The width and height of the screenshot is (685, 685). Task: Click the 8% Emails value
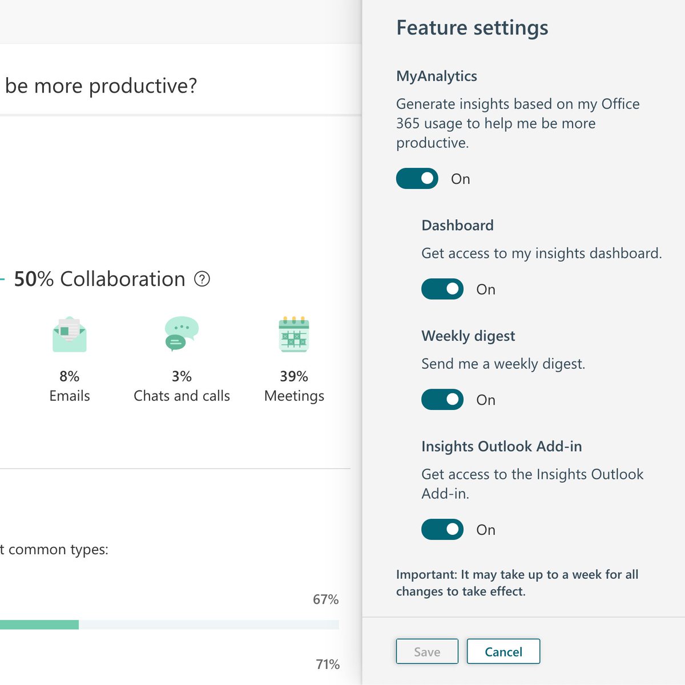(x=70, y=376)
